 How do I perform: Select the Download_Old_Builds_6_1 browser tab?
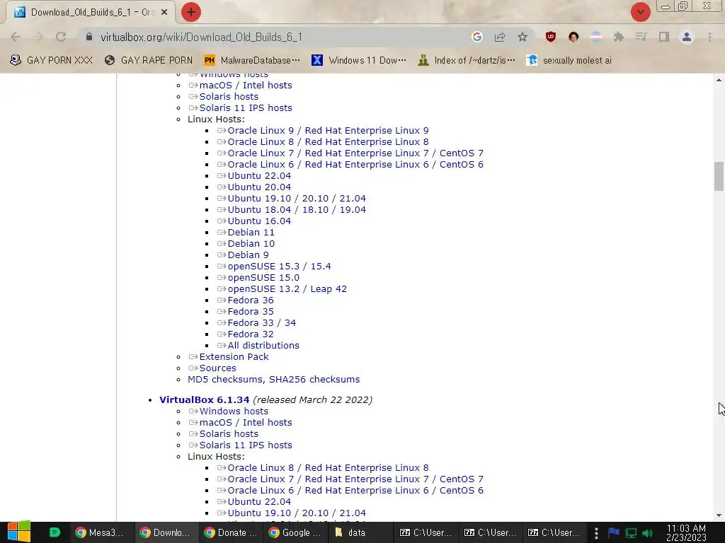91,13
